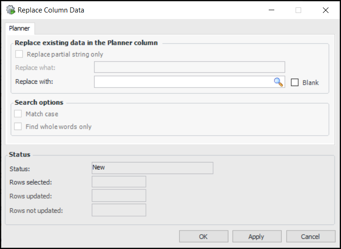Click the Rows not updated field
Screen dimensions: 341x249
tap(119, 210)
